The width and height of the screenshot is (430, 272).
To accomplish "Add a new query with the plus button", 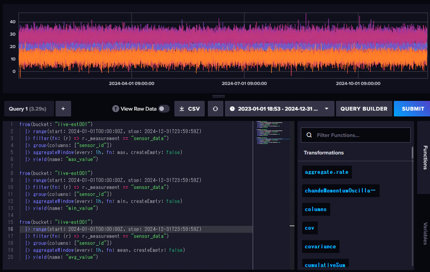I will click(63, 109).
